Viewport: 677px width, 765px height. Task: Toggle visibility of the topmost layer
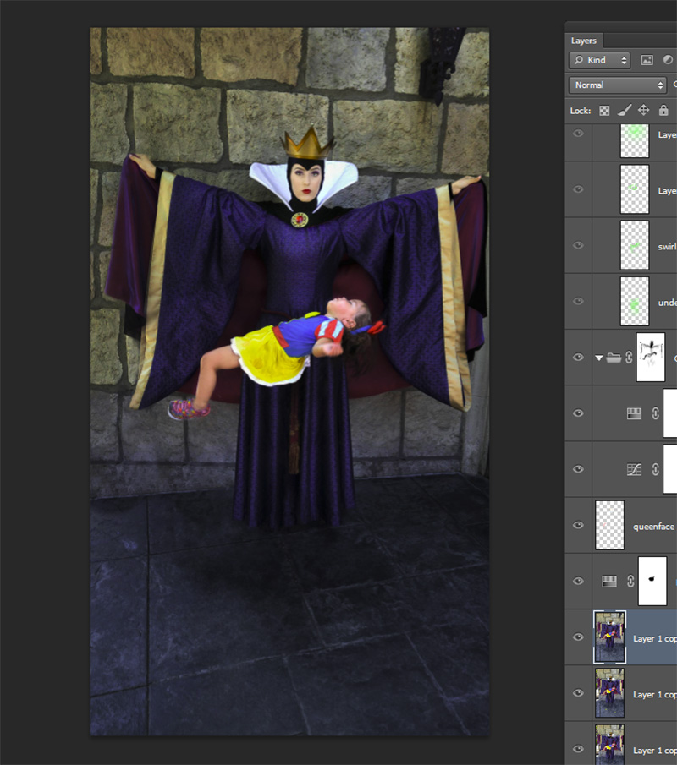pos(578,134)
